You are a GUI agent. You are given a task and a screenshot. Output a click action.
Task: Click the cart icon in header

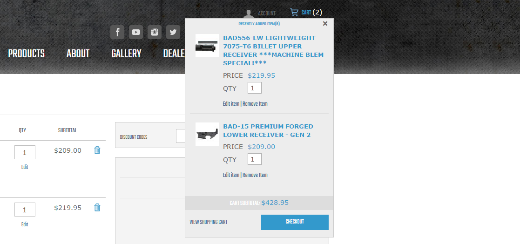(x=294, y=13)
